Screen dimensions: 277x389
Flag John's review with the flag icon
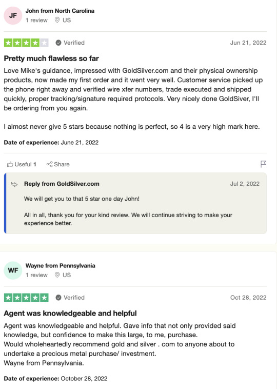point(263,164)
